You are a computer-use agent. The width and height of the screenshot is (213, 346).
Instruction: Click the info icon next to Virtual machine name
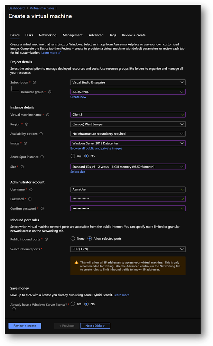(48, 115)
